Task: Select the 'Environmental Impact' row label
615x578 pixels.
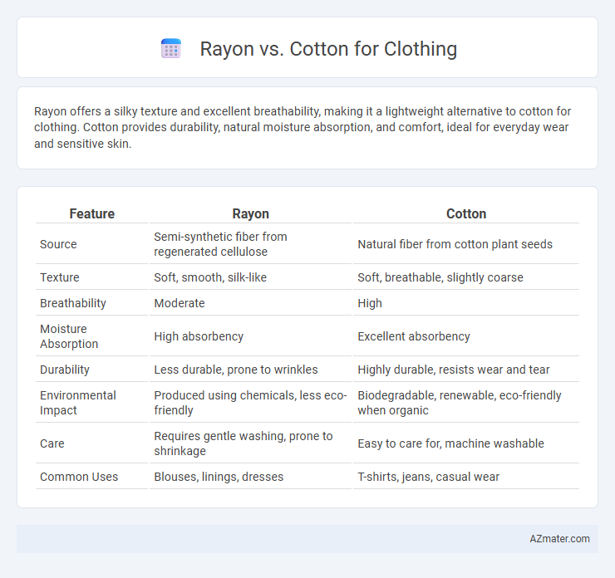Action: [77, 403]
